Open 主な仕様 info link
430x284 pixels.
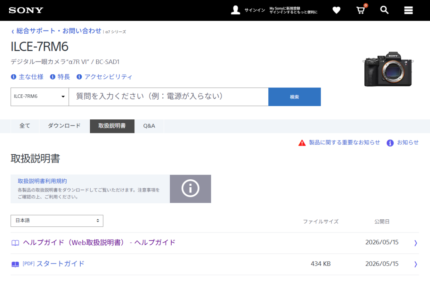[x=31, y=76]
